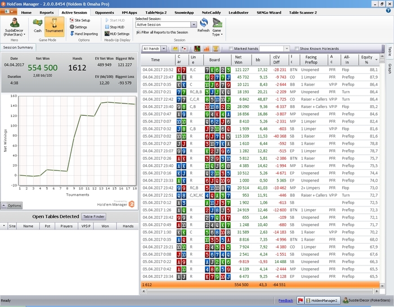
Task: Switch game mode to Cash
Action: pyautogui.click(x=38, y=26)
